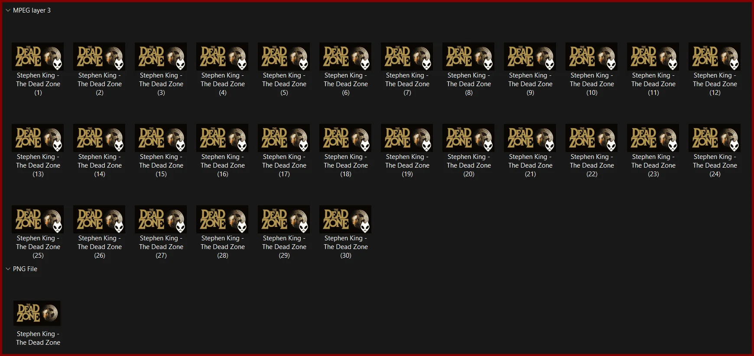Choose the Dead Zone (22) file icon
The height and width of the screenshot is (356, 754).
591,138
